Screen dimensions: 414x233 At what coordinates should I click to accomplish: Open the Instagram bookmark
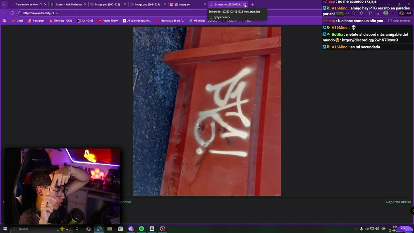click(36, 21)
